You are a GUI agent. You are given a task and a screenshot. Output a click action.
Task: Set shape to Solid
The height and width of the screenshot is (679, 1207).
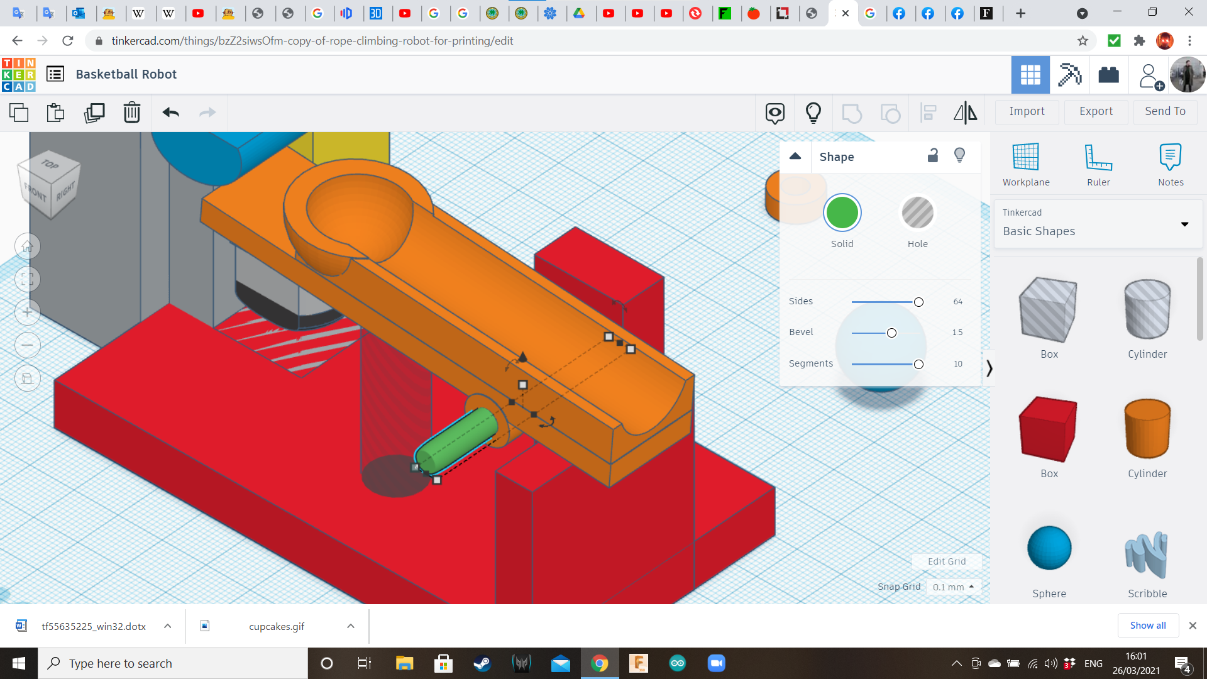(x=842, y=213)
